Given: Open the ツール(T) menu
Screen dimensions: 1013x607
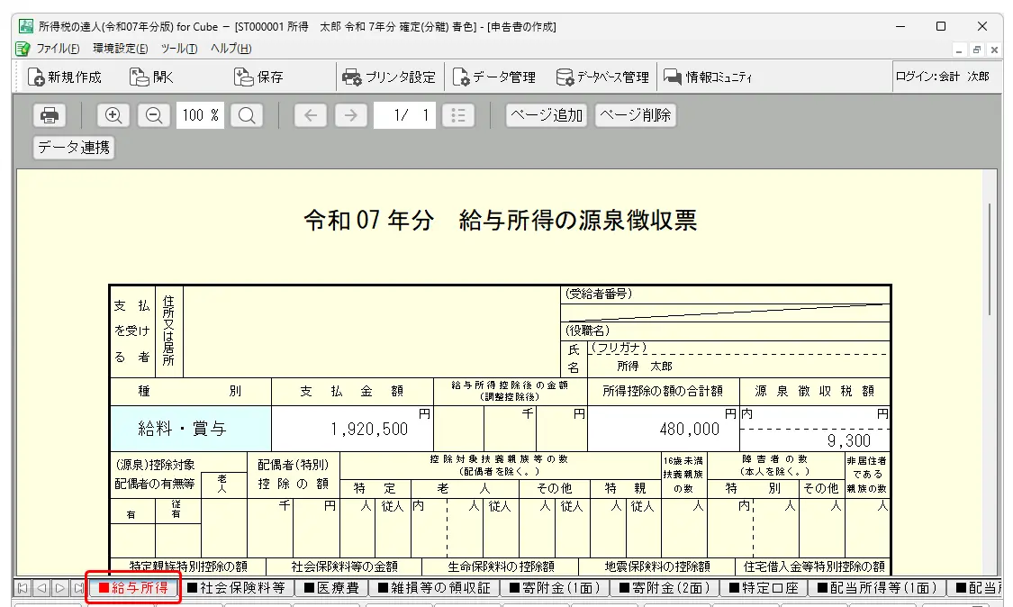Looking at the screenshot, I should 178,49.
